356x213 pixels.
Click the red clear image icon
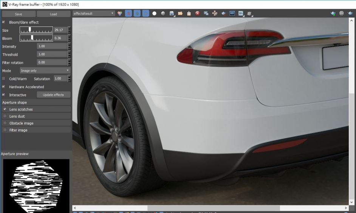tap(197, 13)
